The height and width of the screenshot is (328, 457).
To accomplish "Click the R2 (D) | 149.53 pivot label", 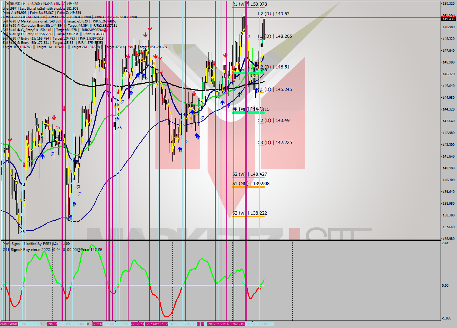I will click(x=274, y=14).
